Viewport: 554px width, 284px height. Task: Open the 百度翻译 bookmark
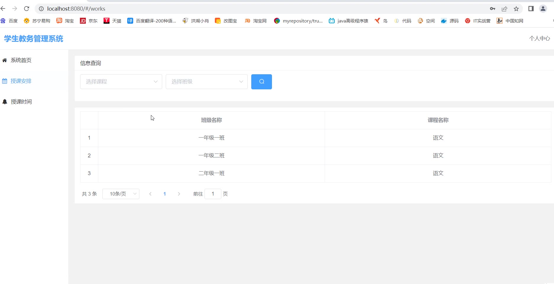pos(152,21)
